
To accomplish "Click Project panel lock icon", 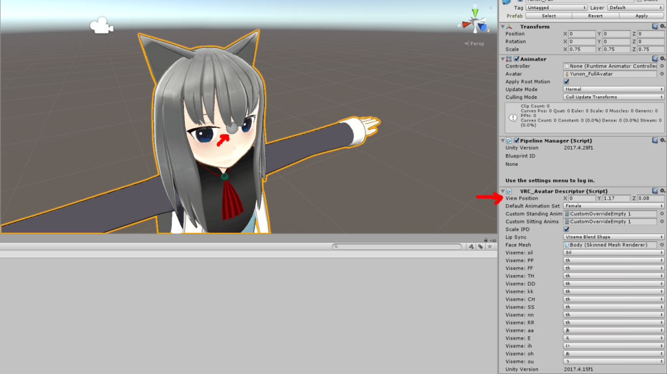I will tap(486, 240).
